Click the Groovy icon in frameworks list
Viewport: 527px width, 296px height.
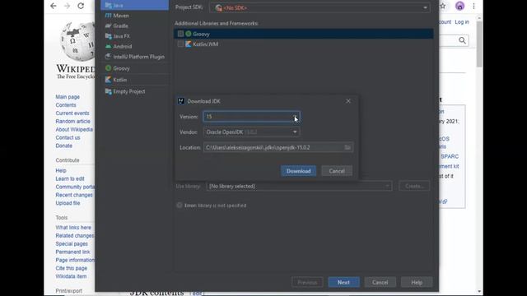(x=189, y=34)
